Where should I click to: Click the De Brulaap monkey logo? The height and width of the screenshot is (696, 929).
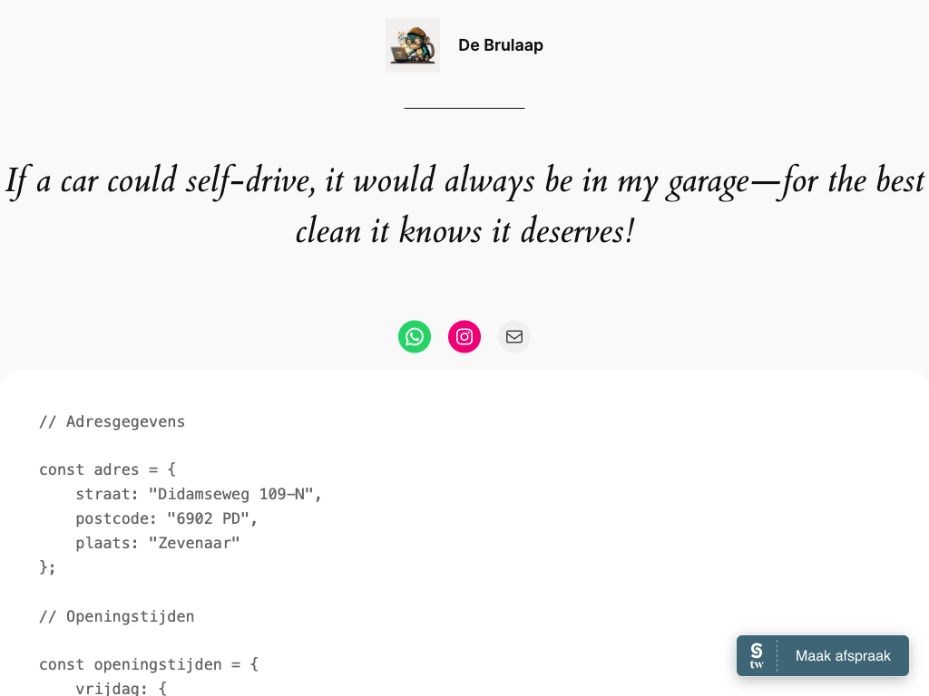tap(413, 45)
